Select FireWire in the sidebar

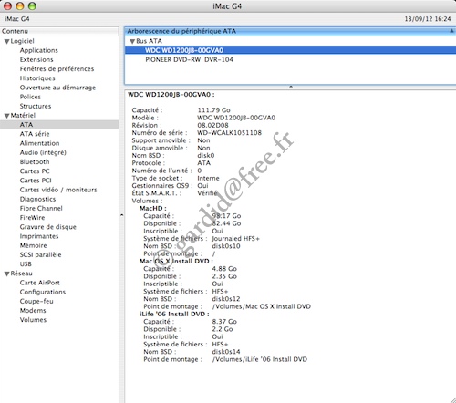[32, 218]
